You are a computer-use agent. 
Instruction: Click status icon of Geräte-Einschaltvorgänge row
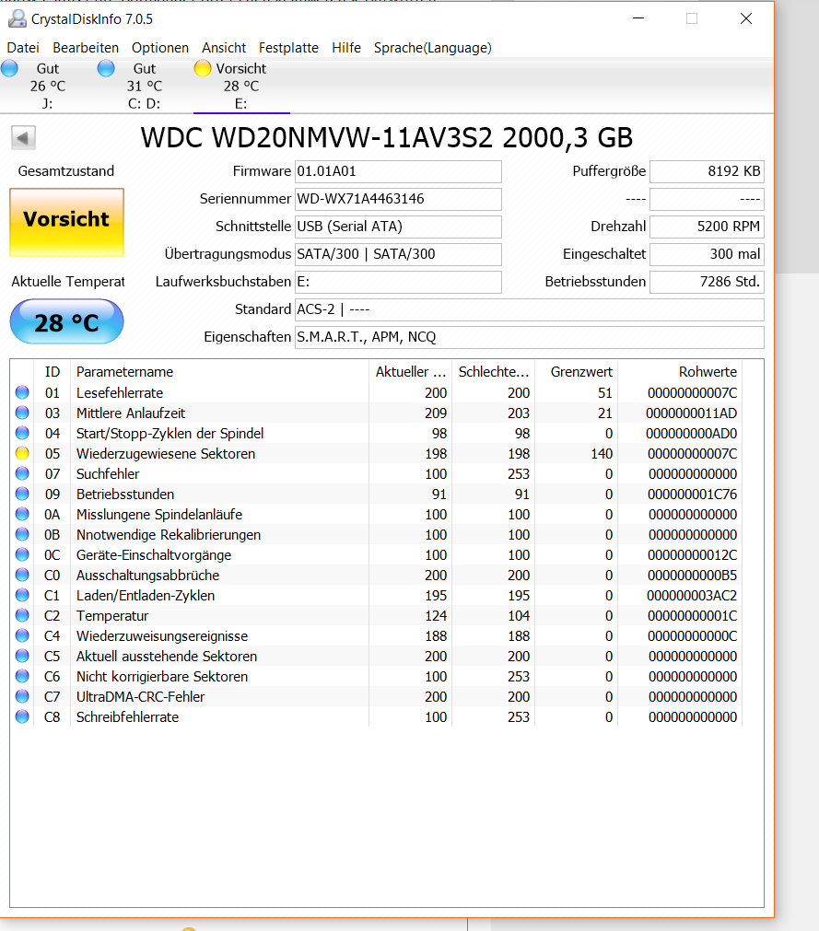point(22,554)
